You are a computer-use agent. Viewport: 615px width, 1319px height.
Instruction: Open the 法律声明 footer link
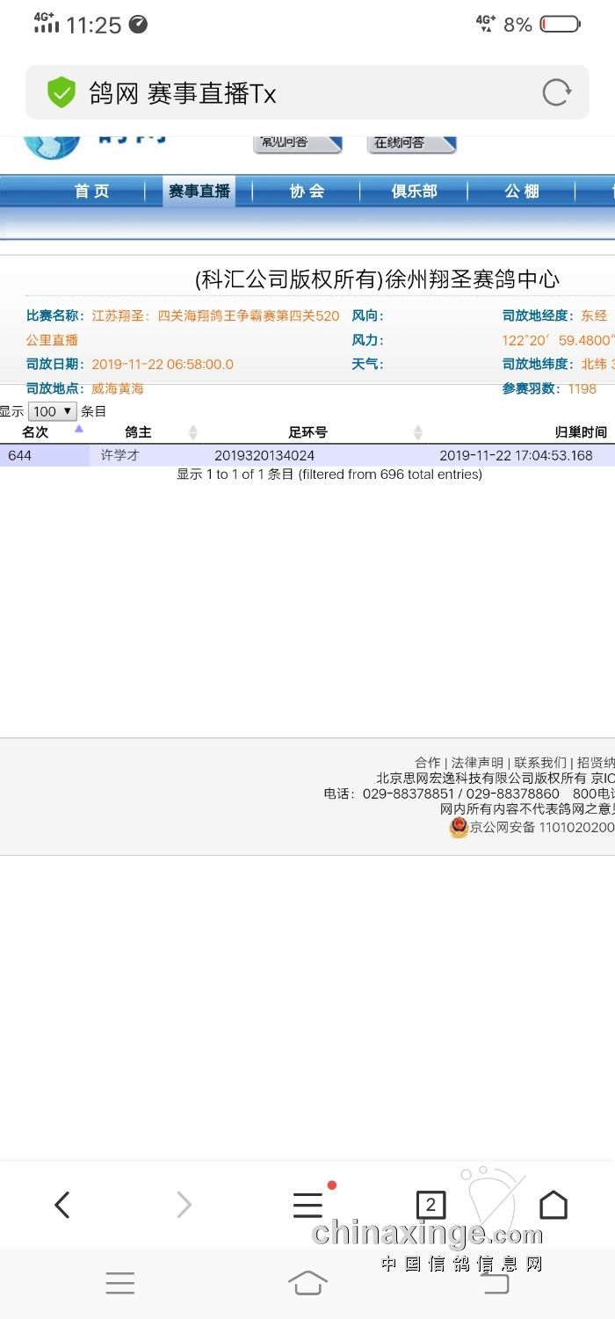(x=477, y=763)
